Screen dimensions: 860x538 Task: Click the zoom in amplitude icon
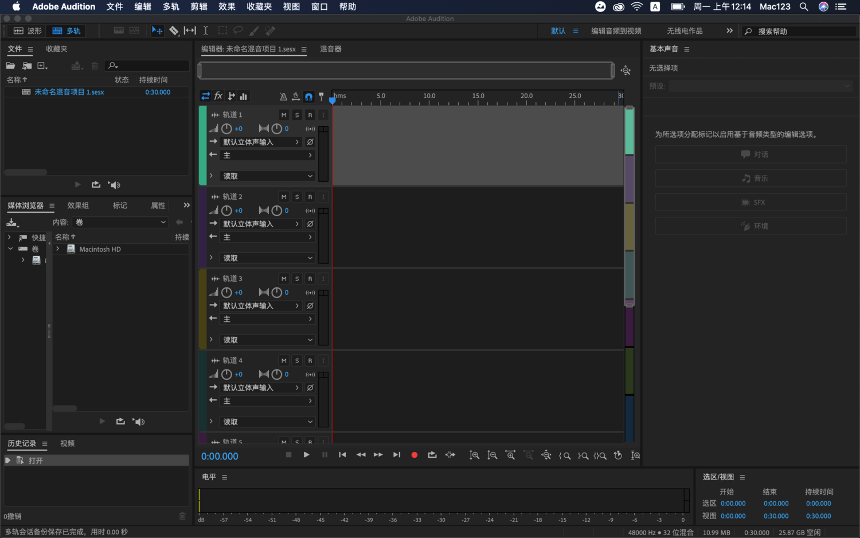474,455
